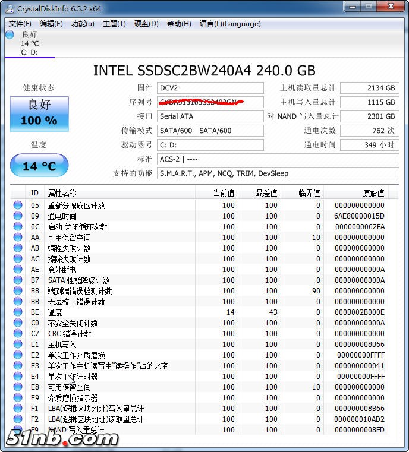Open the 文件(F) menu

(20, 24)
